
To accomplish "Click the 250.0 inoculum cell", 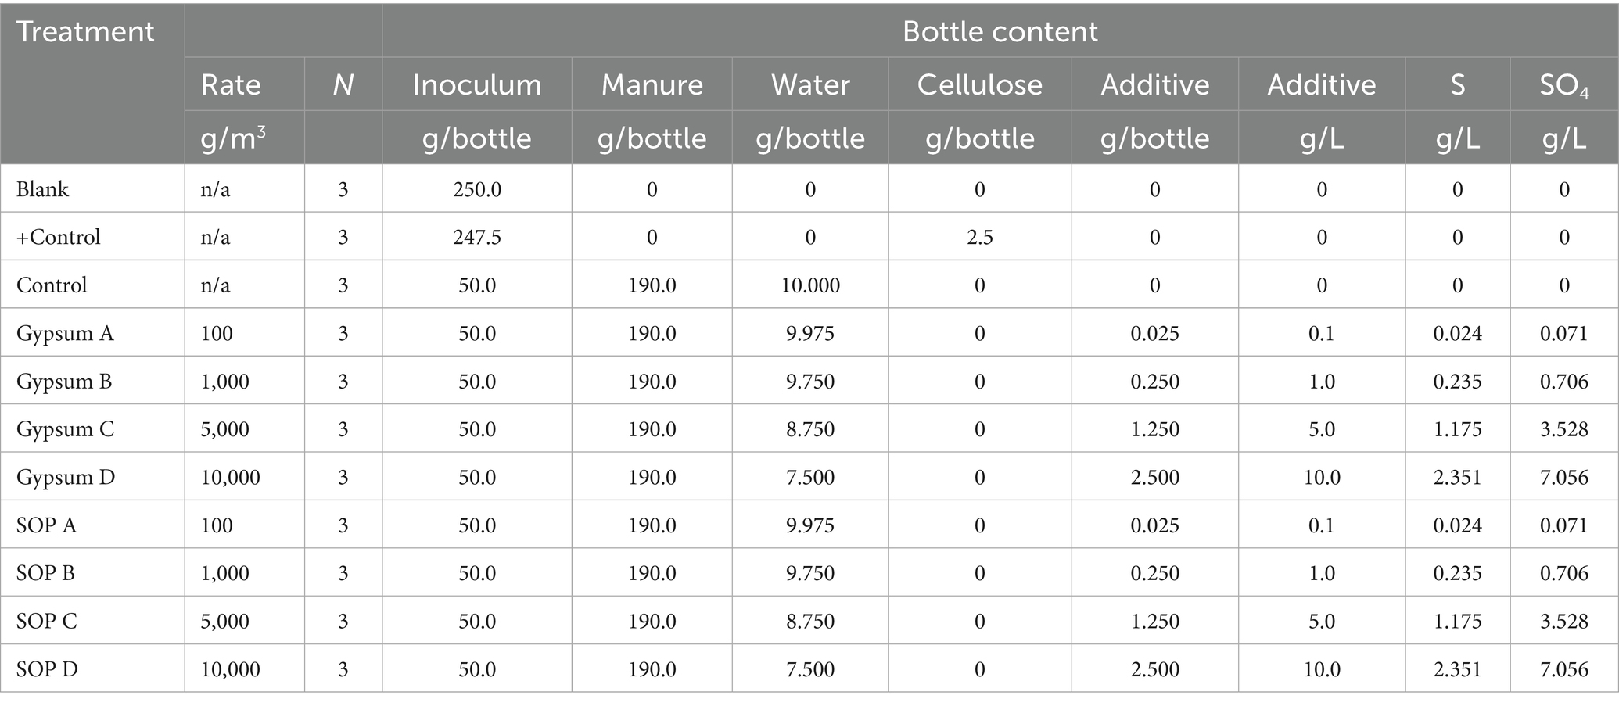I will pyautogui.click(x=477, y=189).
